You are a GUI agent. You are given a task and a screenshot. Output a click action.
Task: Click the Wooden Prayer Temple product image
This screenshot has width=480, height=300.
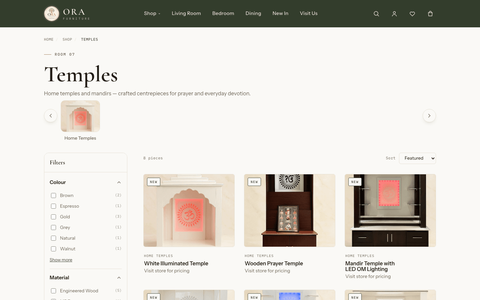tap(290, 210)
